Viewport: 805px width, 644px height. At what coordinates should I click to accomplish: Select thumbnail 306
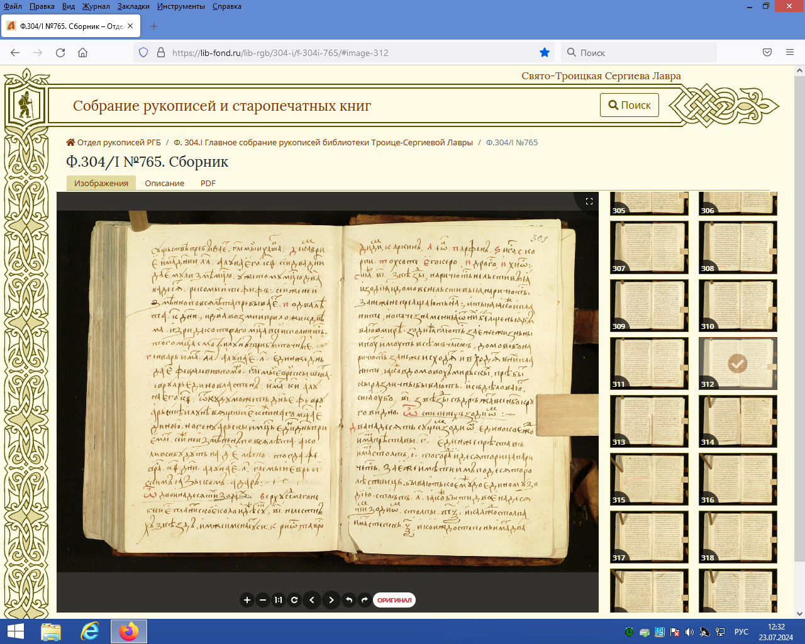pos(738,204)
